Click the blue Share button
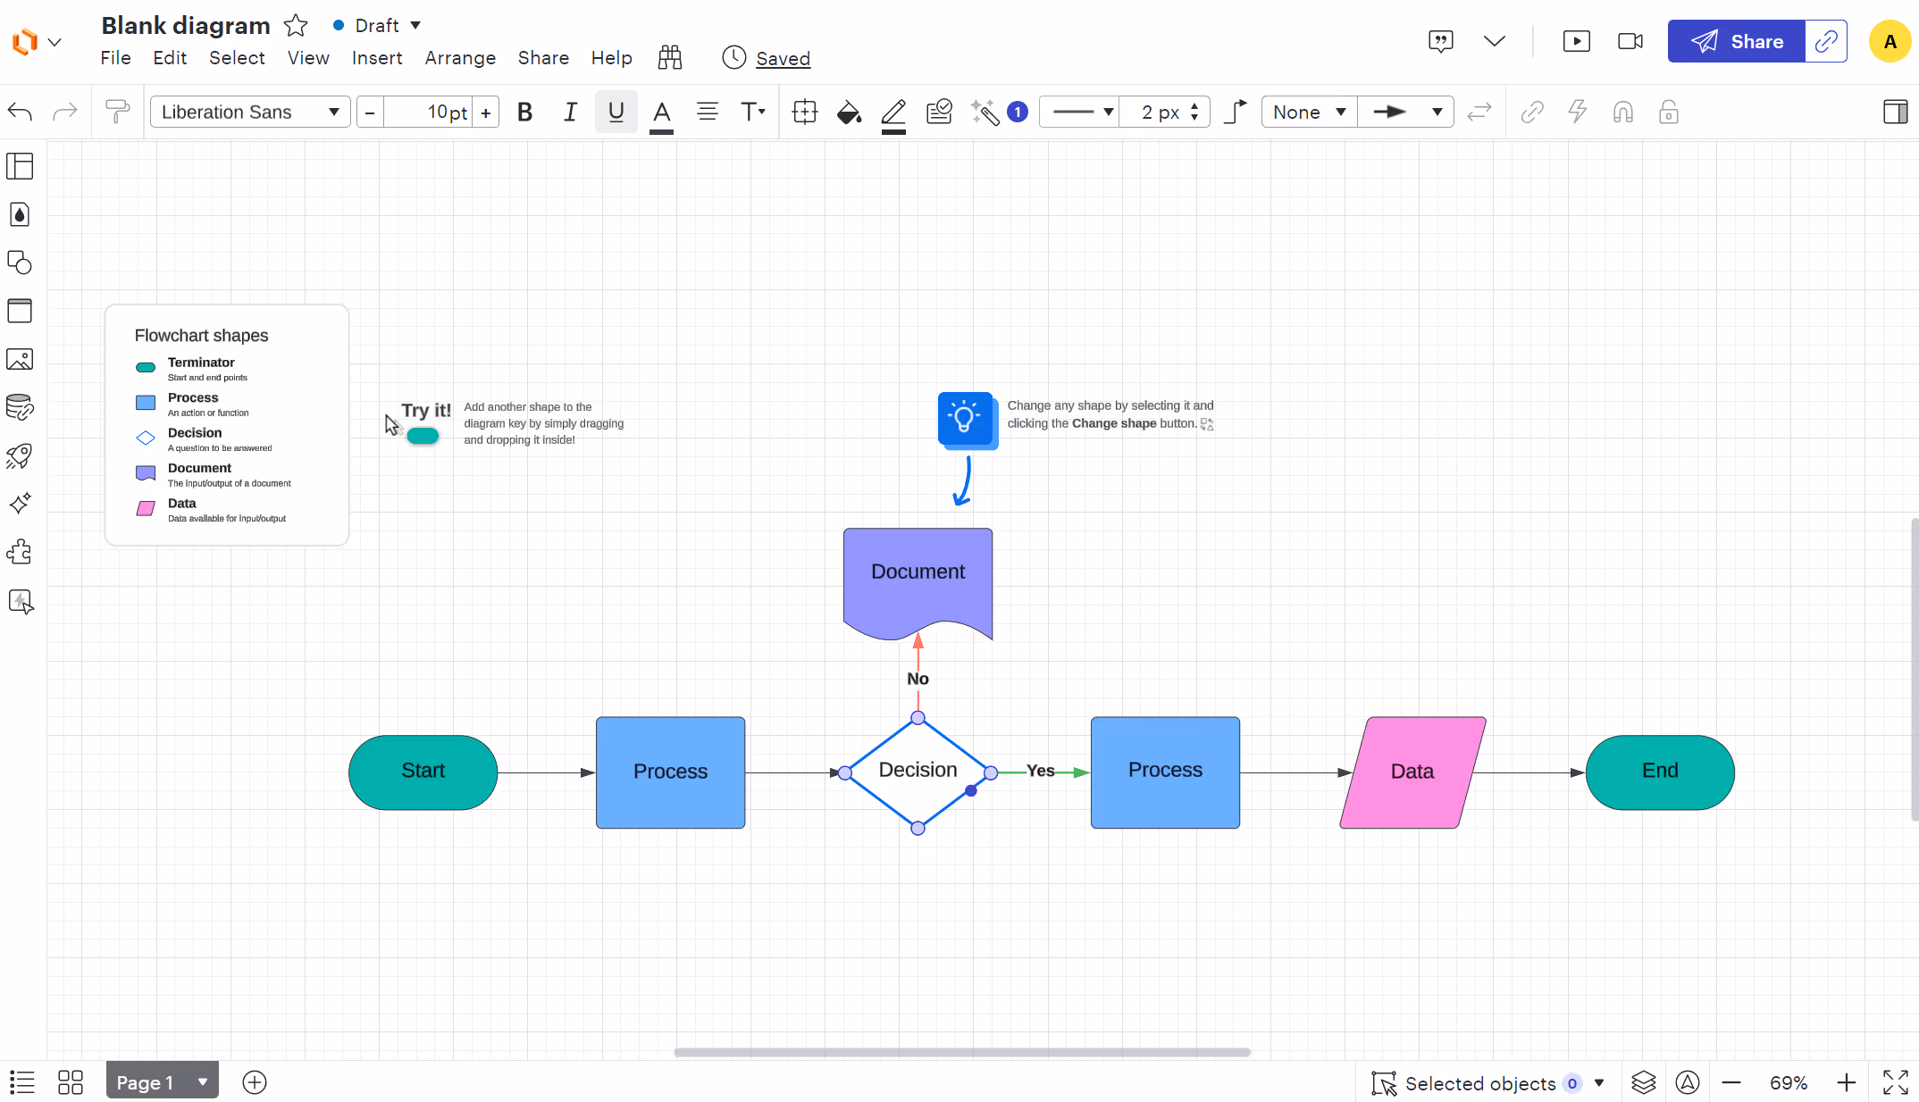The width and height of the screenshot is (1919, 1102). tap(1736, 41)
